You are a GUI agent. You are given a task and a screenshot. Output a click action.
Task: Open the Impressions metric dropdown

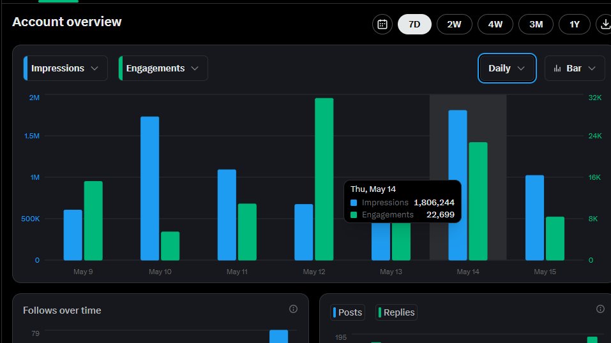tap(66, 68)
